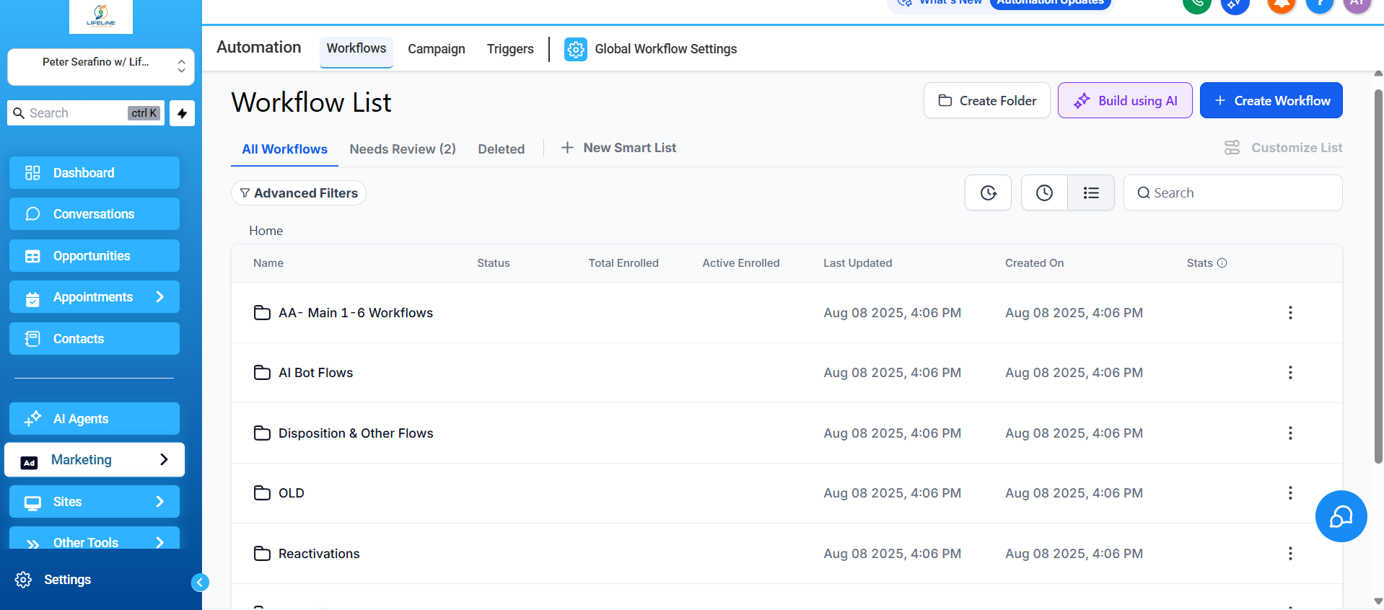The width and height of the screenshot is (1384, 610).
Task: Click the Build using AI button
Action: click(1124, 101)
